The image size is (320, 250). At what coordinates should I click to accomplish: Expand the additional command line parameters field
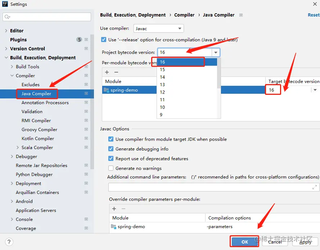315,187
